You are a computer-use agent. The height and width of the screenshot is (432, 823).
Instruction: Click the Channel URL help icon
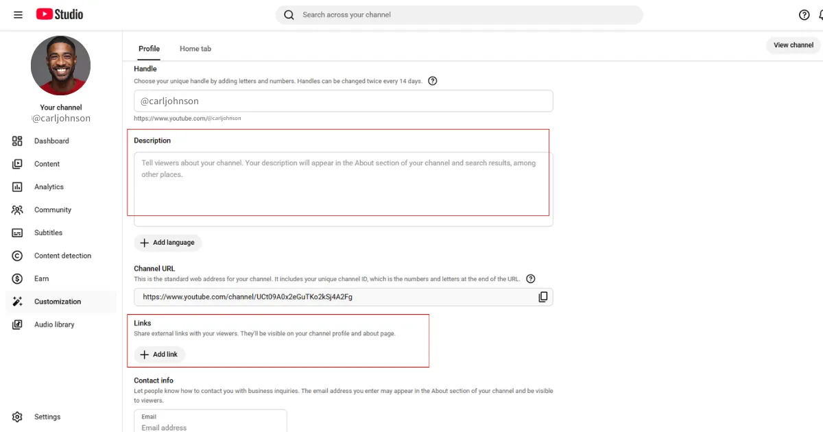(530, 279)
